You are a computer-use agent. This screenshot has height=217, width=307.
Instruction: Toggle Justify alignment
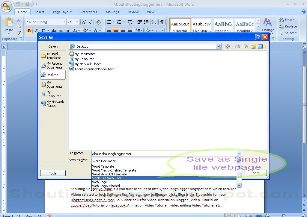[x=130, y=30]
